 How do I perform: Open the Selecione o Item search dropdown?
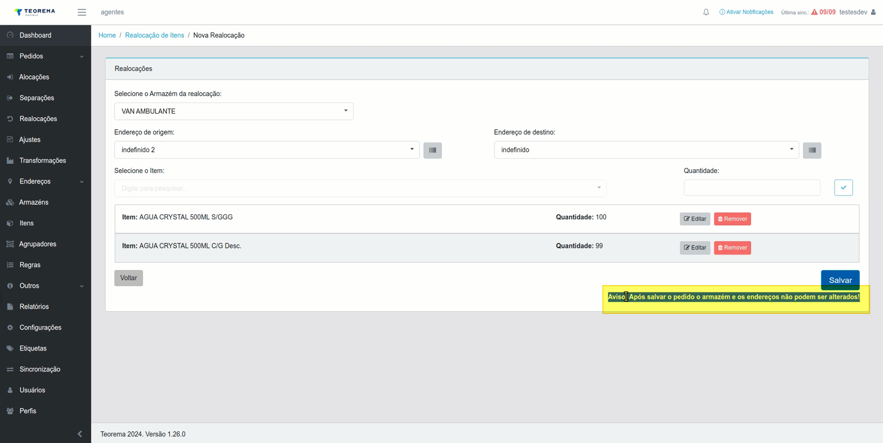pyautogui.click(x=360, y=188)
